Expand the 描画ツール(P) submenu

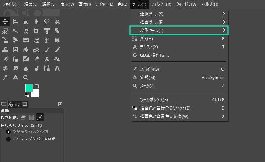(179, 22)
